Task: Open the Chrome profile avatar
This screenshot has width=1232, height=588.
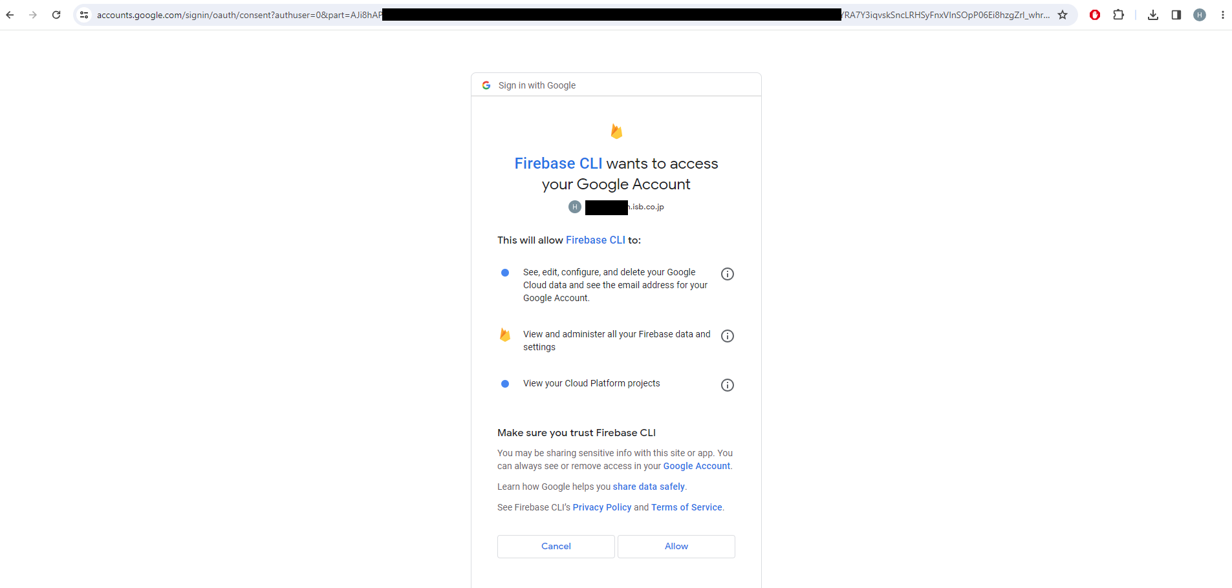Action: click(1200, 15)
